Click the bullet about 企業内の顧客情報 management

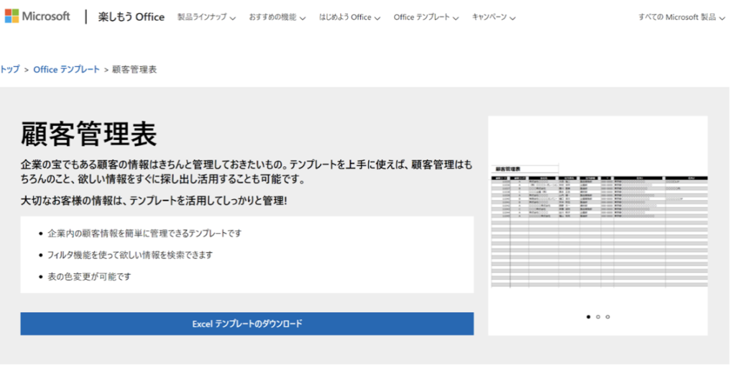coord(144,234)
